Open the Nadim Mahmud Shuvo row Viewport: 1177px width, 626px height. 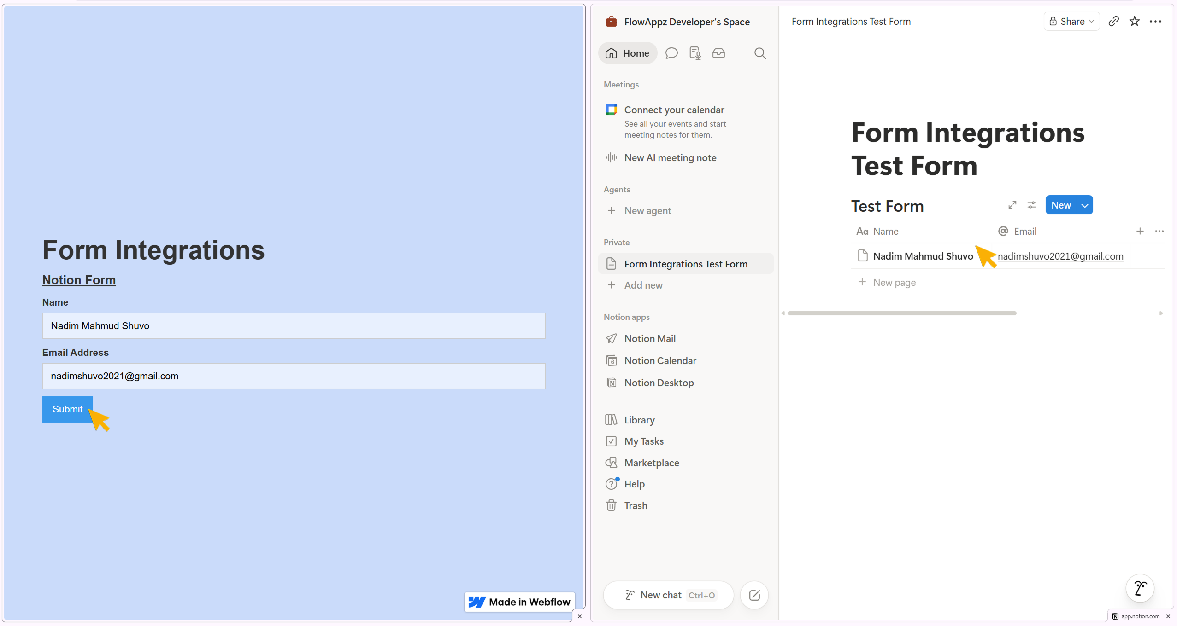[x=923, y=256]
